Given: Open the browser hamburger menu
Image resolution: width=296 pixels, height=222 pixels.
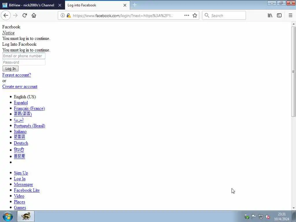Looking at the screenshot, I should (291, 16).
